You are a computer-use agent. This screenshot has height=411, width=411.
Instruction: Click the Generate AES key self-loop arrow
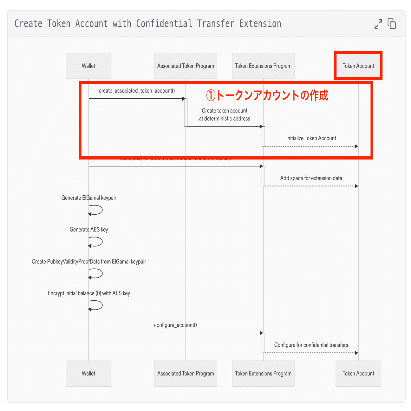pos(95,242)
